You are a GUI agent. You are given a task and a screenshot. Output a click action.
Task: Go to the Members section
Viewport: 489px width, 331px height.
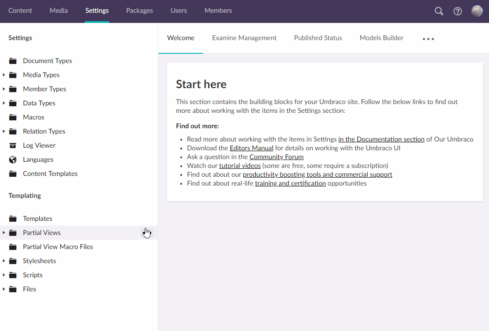[218, 11]
